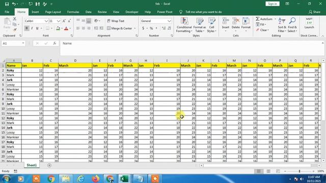Image resolution: width=326 pixels, height=183 pixels.
Task: Add a new sheet with plus button
Action: (49, 165)
